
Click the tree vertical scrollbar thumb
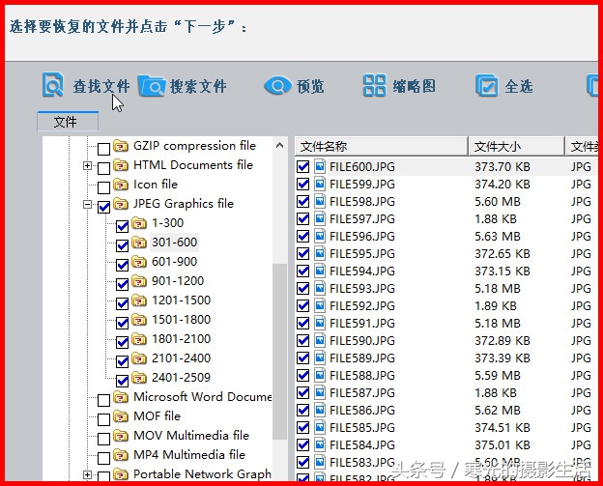280,352
